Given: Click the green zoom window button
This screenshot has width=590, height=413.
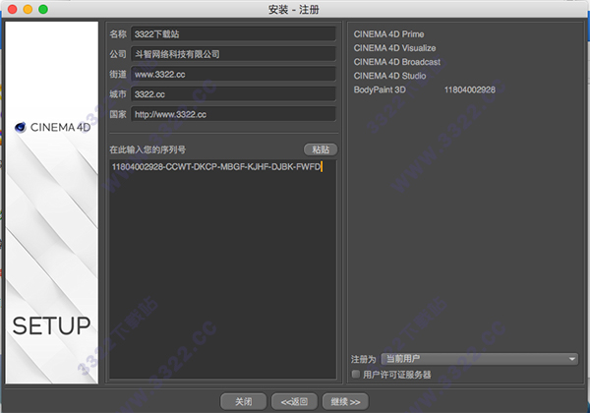Looking at the screenshot, I should 43,9.
